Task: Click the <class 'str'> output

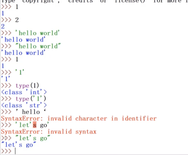Action: (x=24, y=105)
